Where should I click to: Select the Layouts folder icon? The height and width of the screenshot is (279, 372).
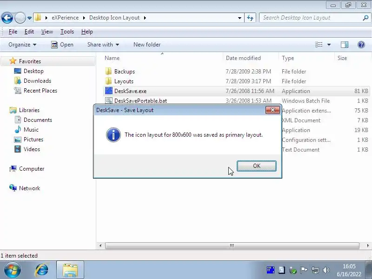tap(108, 81)
